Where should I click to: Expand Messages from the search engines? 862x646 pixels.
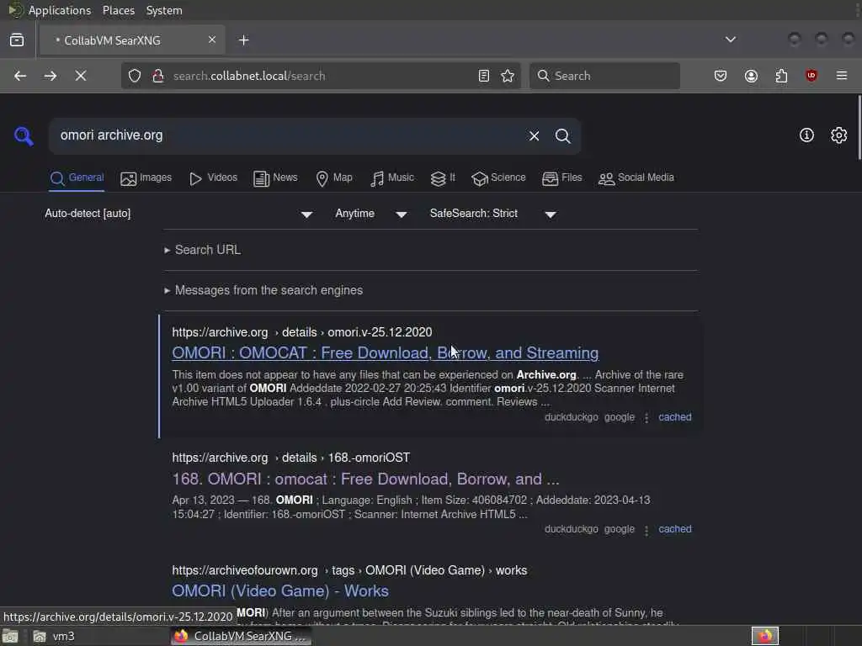click(263, 290)
